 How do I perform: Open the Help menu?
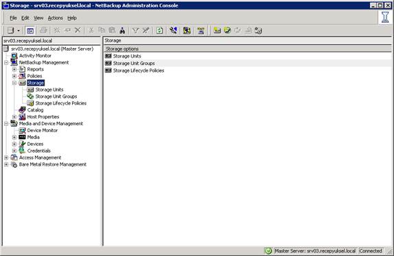[72, 18]
